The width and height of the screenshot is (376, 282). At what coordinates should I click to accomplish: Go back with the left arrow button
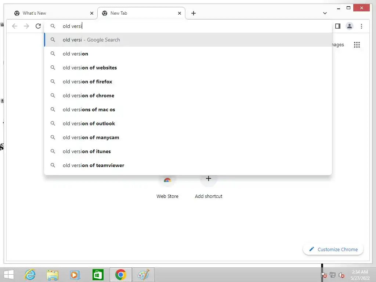click(x=15, y=26)
